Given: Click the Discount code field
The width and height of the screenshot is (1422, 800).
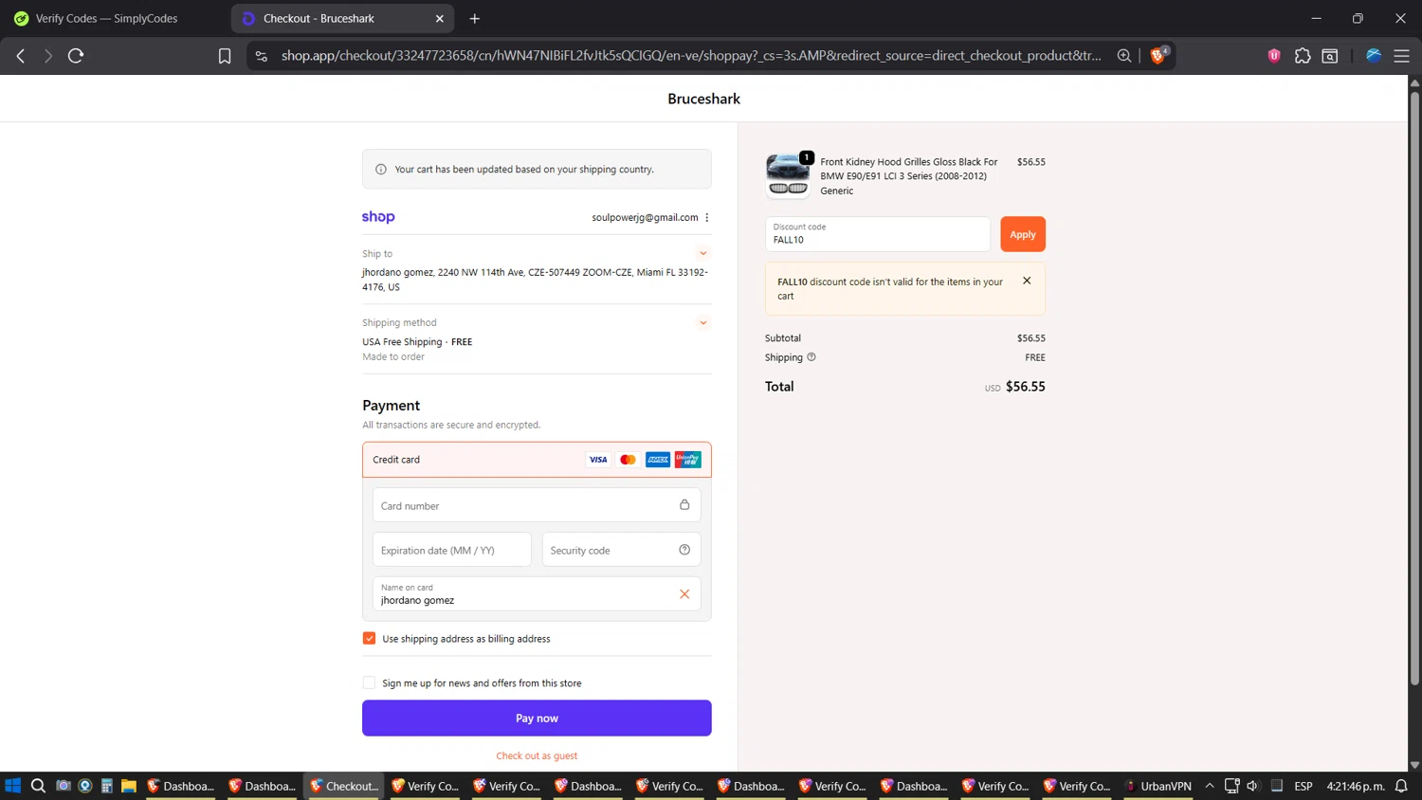Looking at the screenshot, I should [877, 234].
